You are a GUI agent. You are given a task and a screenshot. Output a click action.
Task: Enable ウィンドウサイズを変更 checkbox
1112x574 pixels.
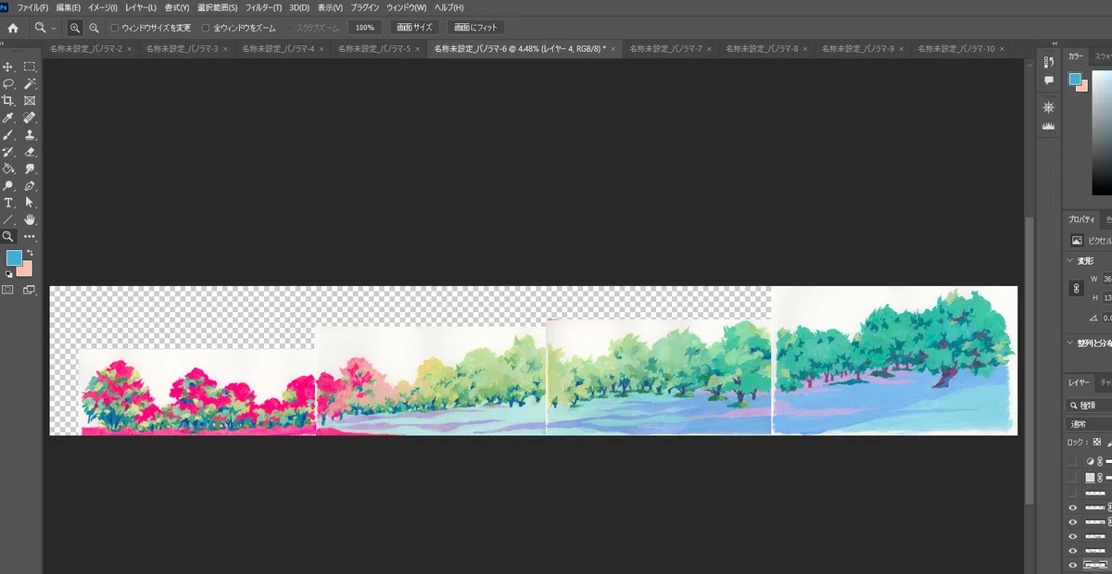pos(114,28)
